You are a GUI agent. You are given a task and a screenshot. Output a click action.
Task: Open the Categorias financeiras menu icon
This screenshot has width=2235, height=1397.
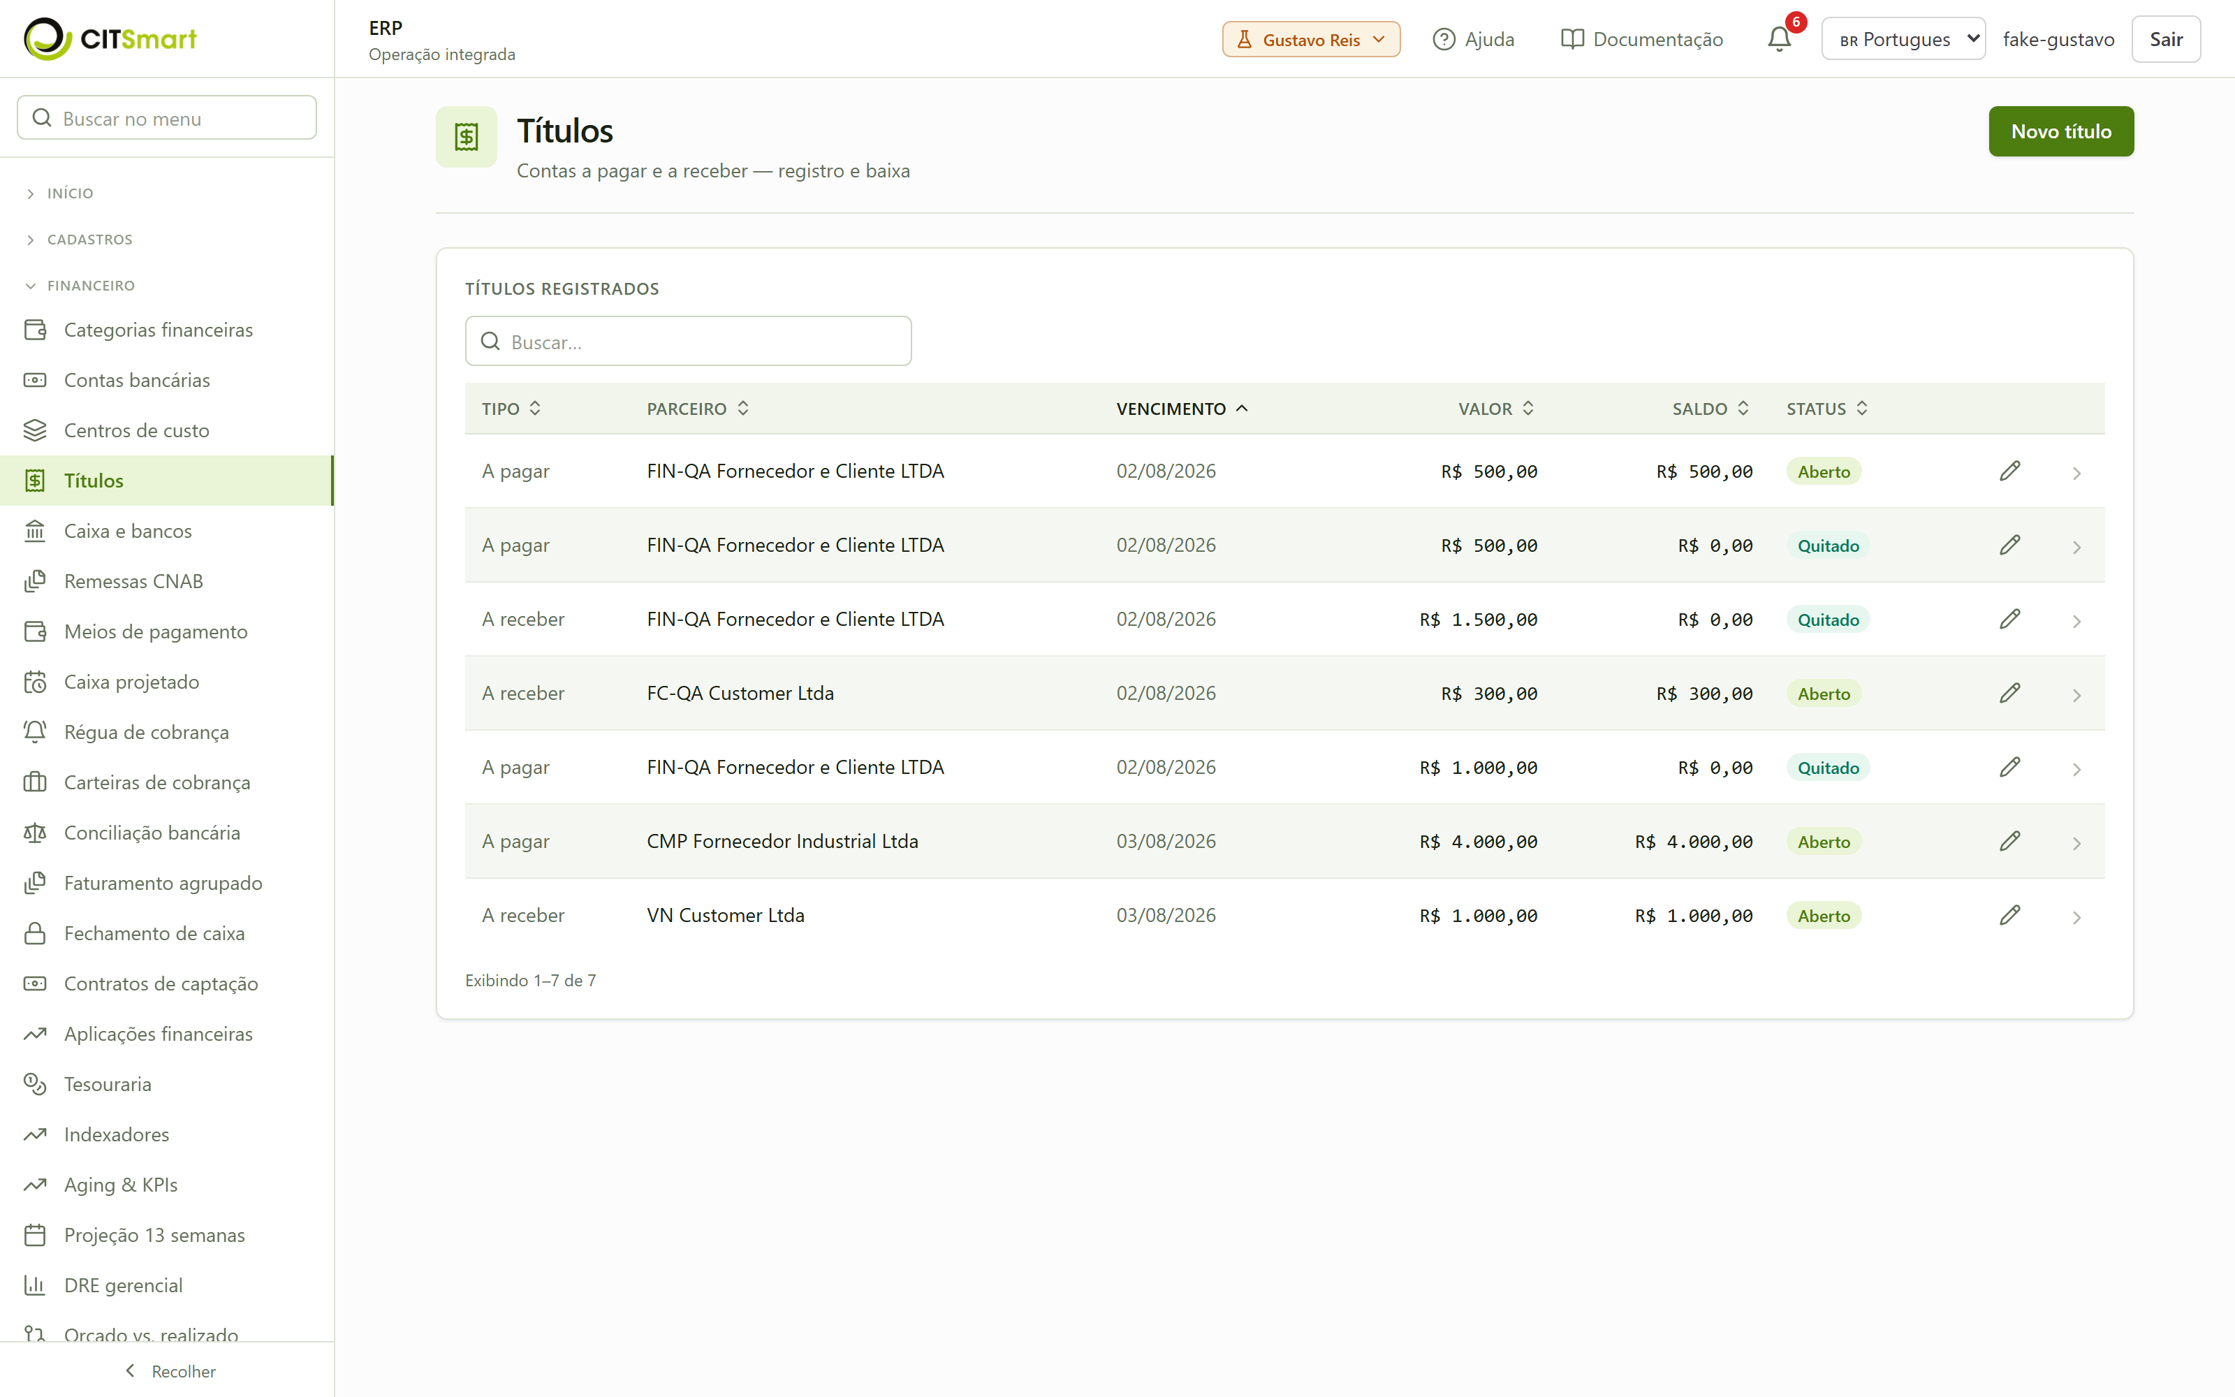pos(35,330)
